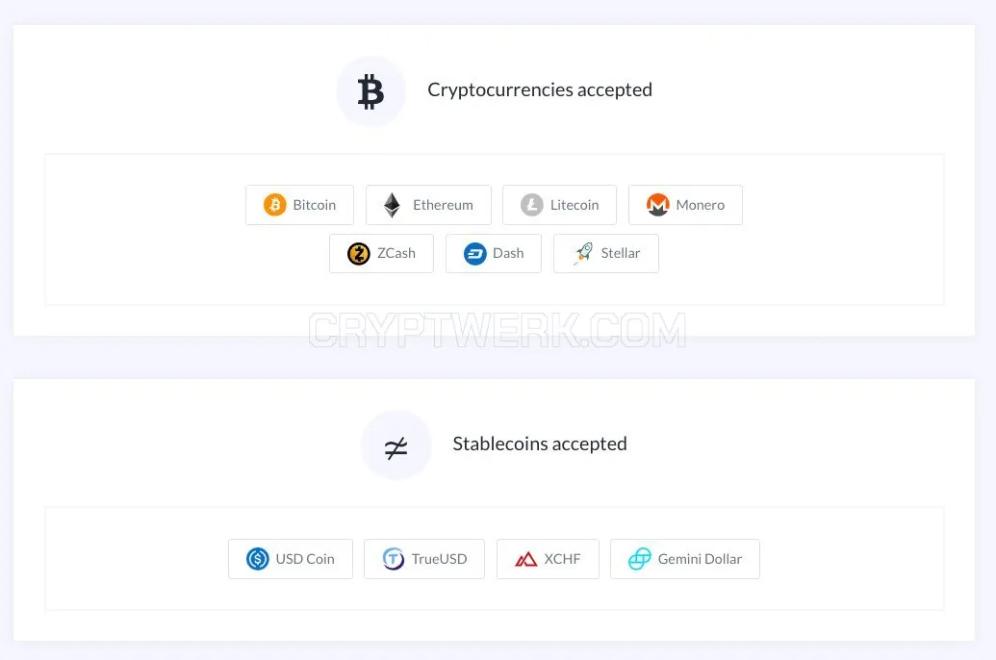Open the Cryptocurrencies accepted heading
Screen dimensions: 996x660
pos(540,90)
